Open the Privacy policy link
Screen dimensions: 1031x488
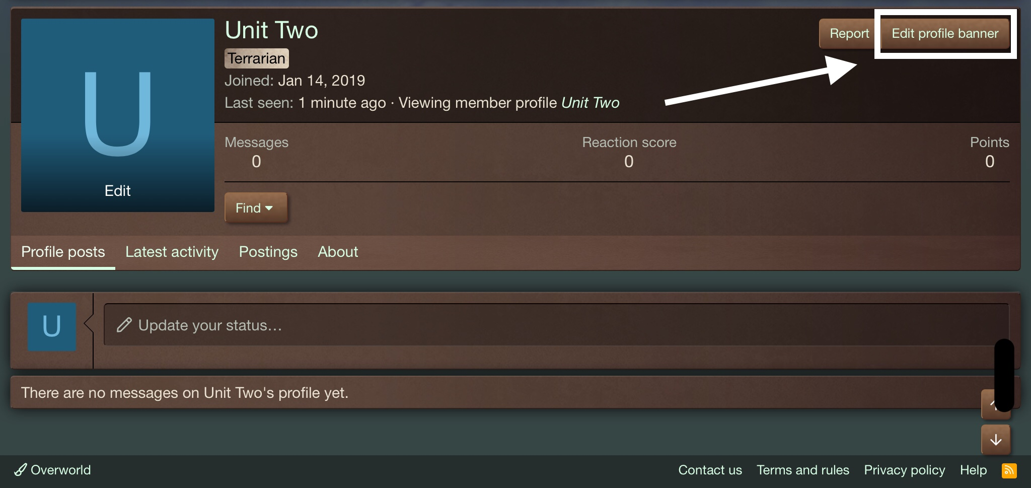tap(905, 470)
